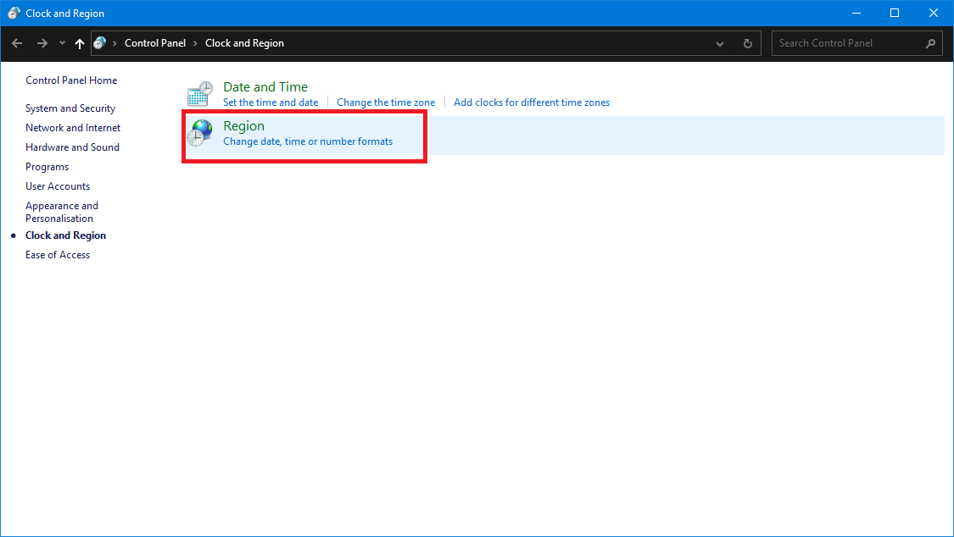Expand chevron after Control Panel breadcrumb
The height and width of the screenshot is (537, 954).
point(195,43)
